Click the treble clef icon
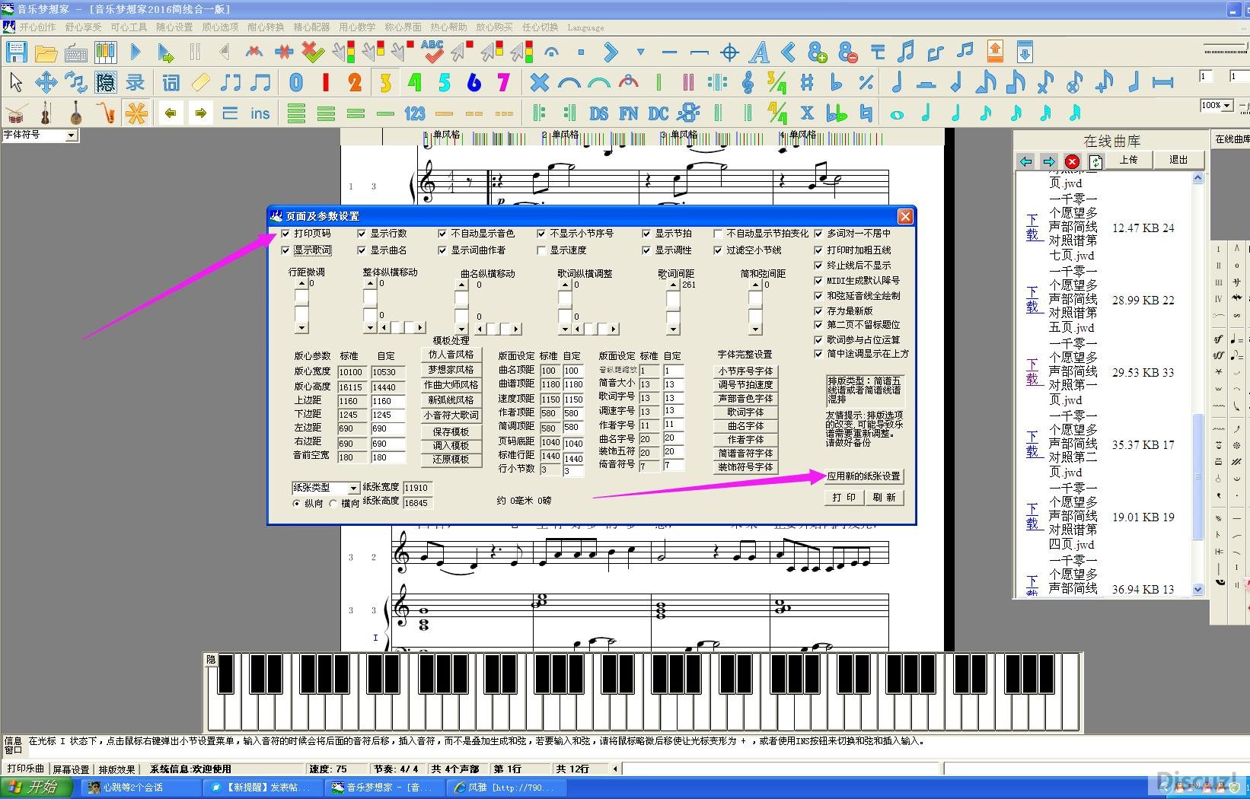 tap(748, 82)
